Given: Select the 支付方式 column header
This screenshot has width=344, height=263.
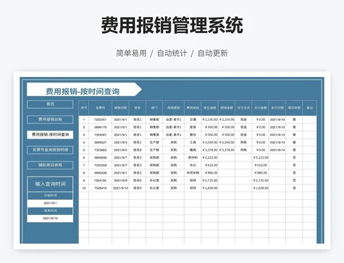Looking at the screenshot, I should coord(244,108).
